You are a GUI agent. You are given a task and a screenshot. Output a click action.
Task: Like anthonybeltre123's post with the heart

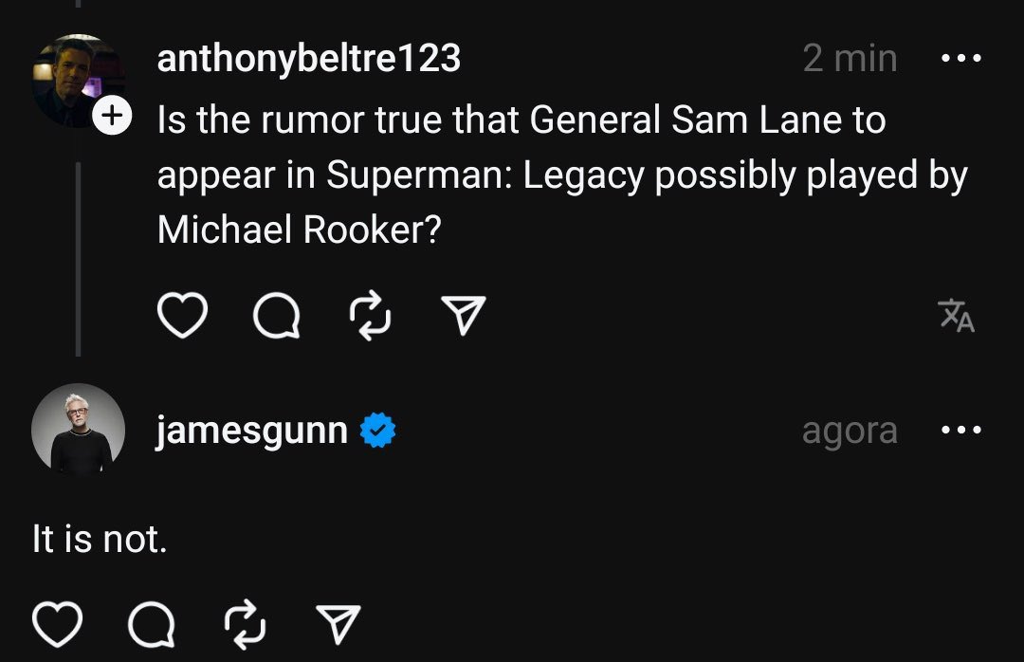click(181, 316)
